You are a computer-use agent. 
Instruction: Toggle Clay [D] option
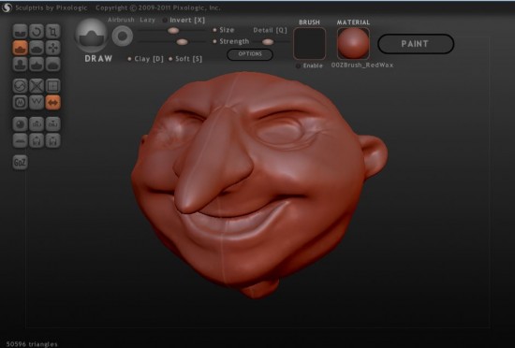click(146, 59)
